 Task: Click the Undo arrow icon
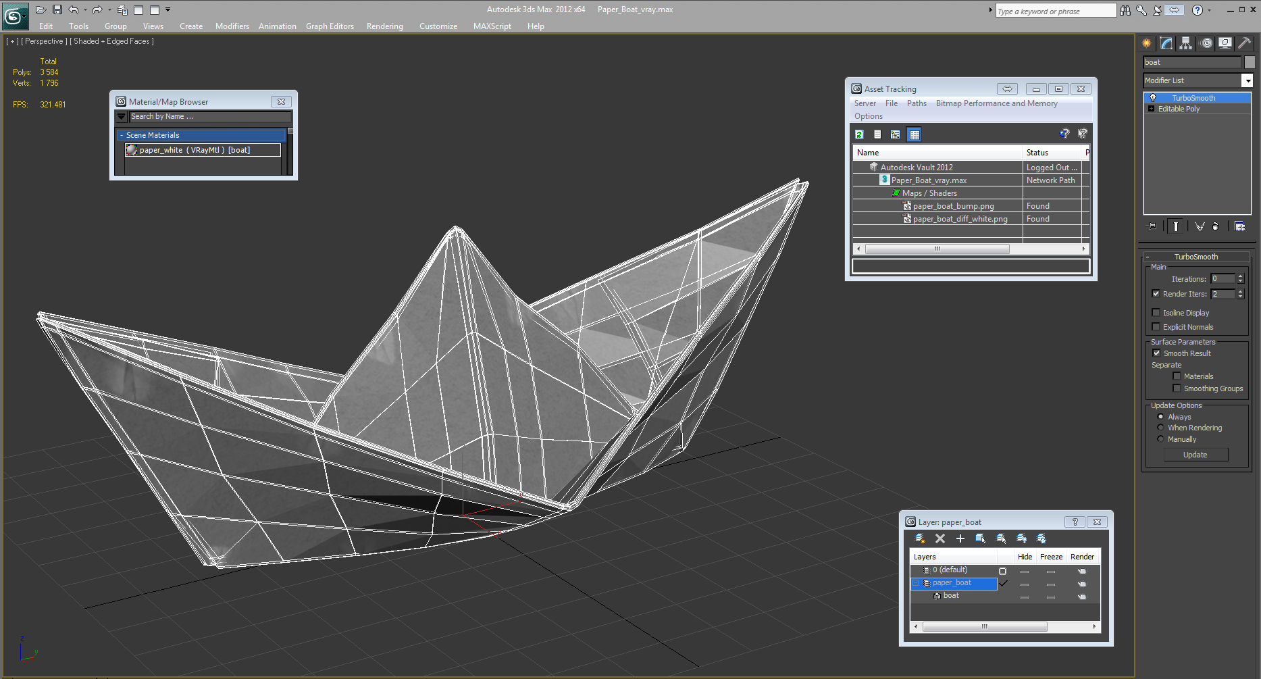pos(74,9)
